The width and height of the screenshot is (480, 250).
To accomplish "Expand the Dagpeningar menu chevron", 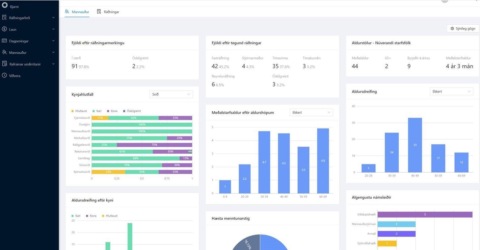I will (x=53, y=41).
